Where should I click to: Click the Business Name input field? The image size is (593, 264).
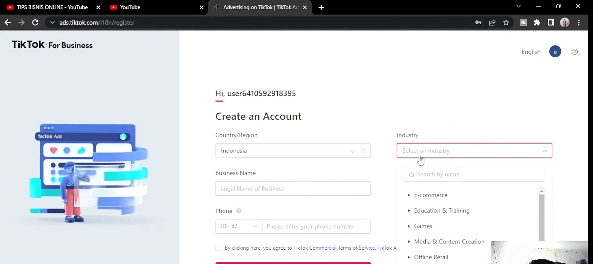293,189
